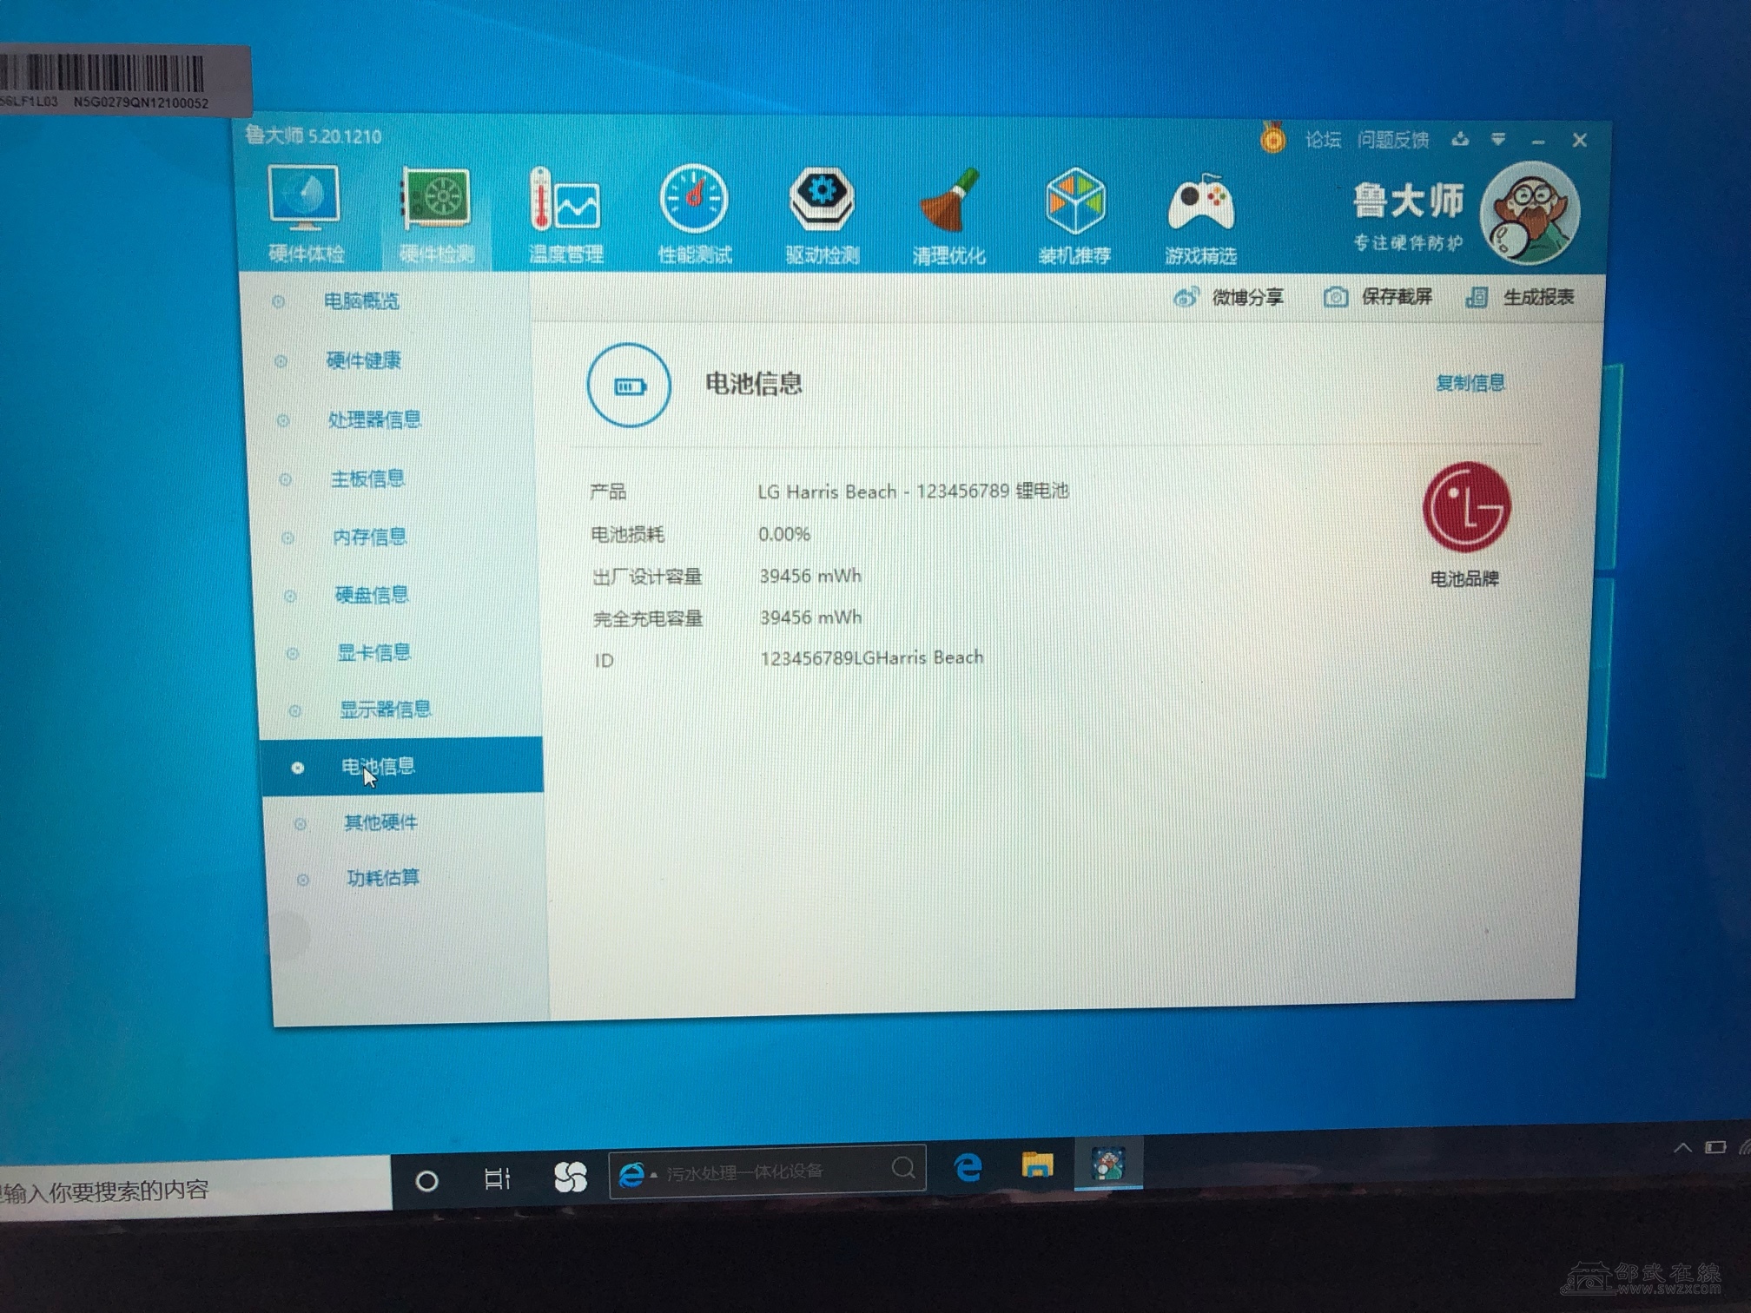
Task: Click 保存截屏 camera icon
Action: point(1336,298)
